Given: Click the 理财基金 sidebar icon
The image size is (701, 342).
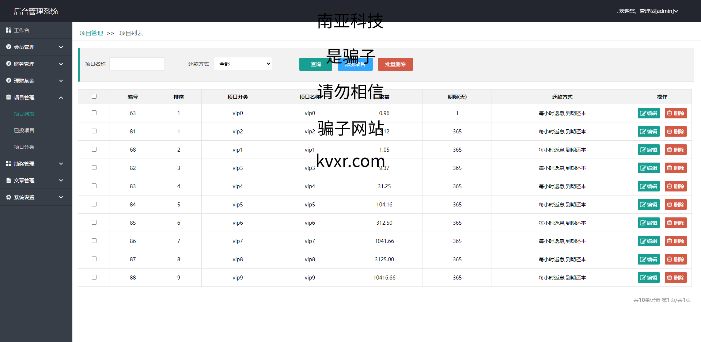Looking at the screenshot, I should click(x=8, y=80).
